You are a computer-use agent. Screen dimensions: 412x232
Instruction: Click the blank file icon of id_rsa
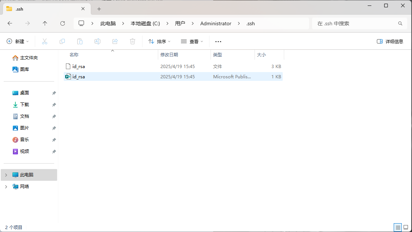(68, 66)
